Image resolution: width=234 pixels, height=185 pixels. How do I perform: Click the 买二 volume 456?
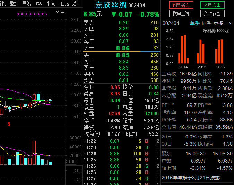pyautogui.click(x=155, y=62)
